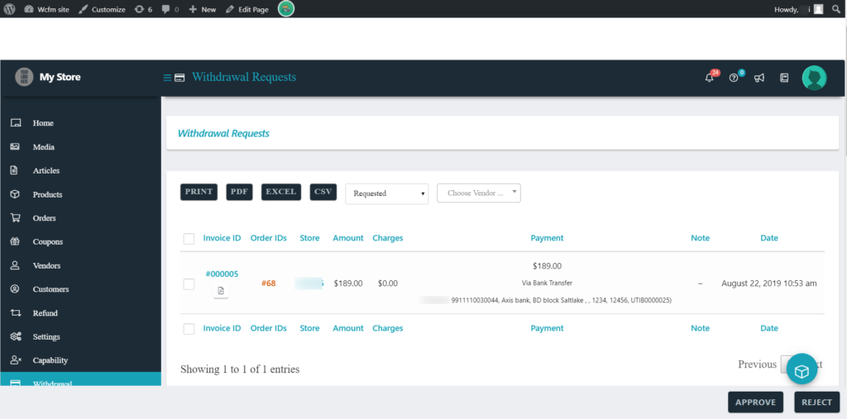Sort by the Charges column header
The image size is (847, 419).
click(387, 238)
